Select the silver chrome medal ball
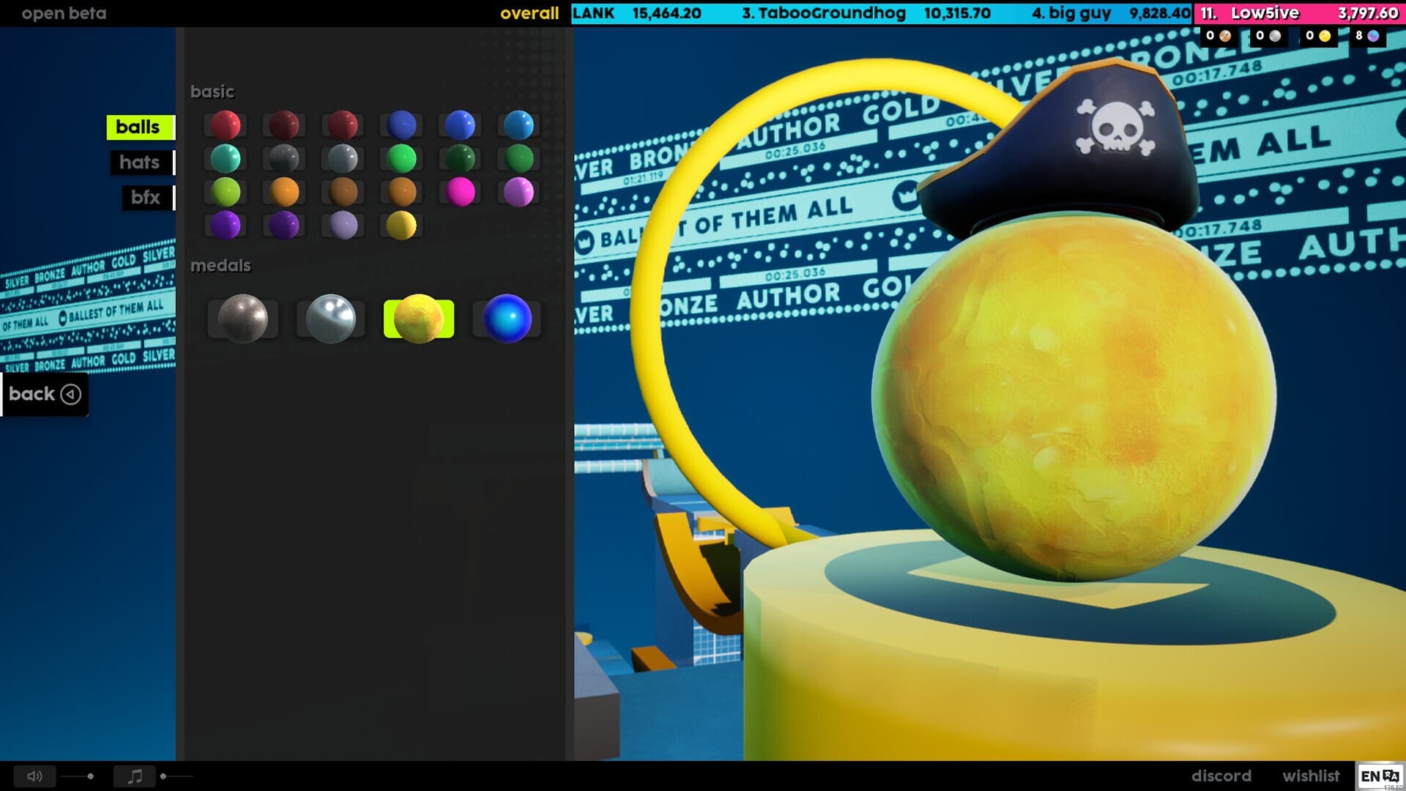1406x791 pixels. 330,319
